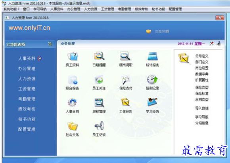
Task: Open 数据字典 in the right panel
Action: pyautogui.click(x=202, y=74)
